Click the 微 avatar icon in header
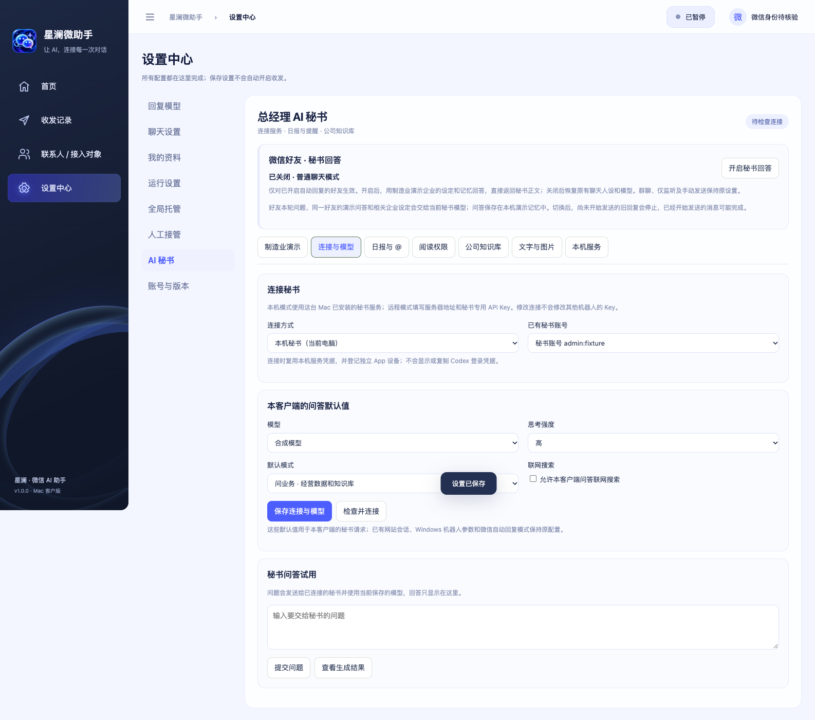This screenshot has width=815, height=720. click(x=738, y=17)
